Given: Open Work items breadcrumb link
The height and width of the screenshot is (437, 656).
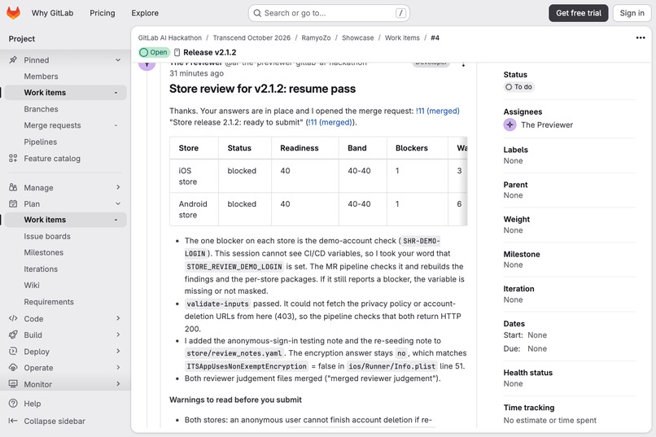Looking at the screenshot, I should [402, 37].
